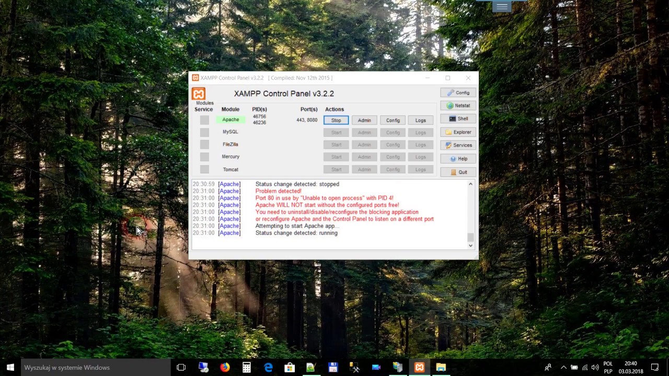
Task: Click the FileZilla Admin button
Action: point(364,145)
